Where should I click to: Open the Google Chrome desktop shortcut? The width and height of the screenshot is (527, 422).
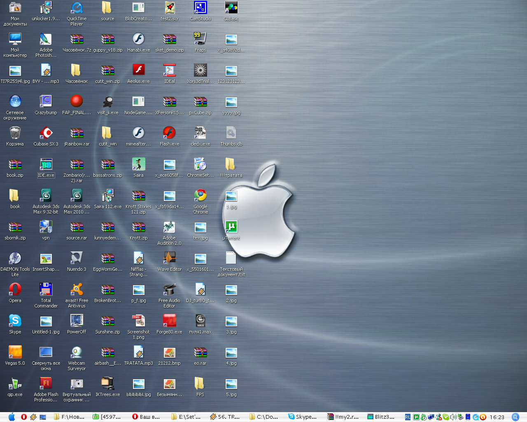[201, 195]
